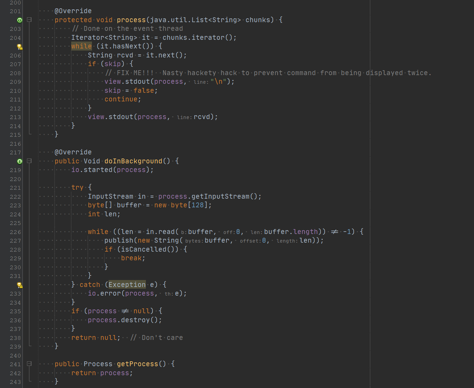Click the highlighted "Exception" in the catch clause
474x388 pixels.
(127, 285)
